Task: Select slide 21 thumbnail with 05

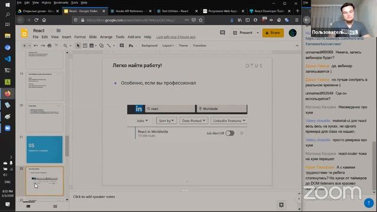Action: coord(45,150)
